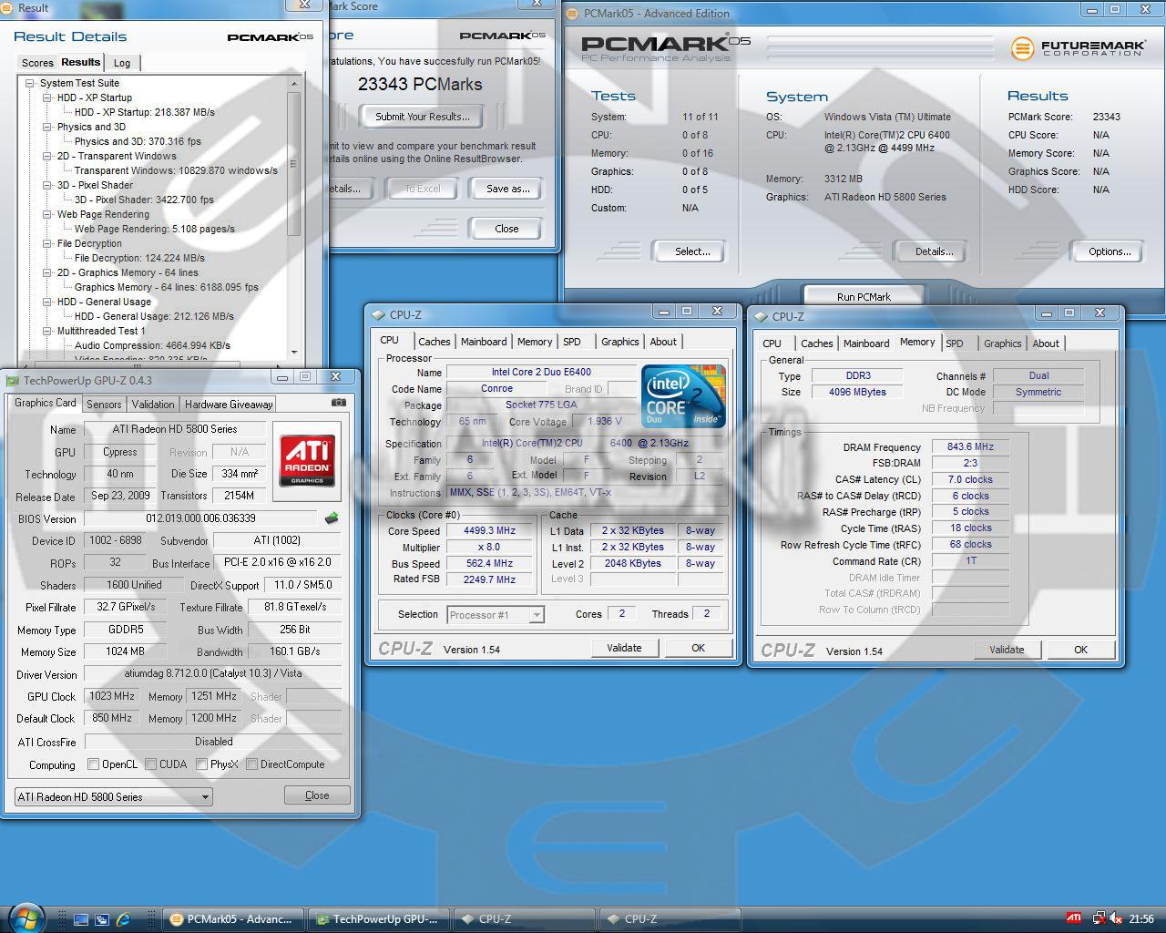Enable the PhysX checkbox
Screen dimensions: 1166x933
point(201,764)
